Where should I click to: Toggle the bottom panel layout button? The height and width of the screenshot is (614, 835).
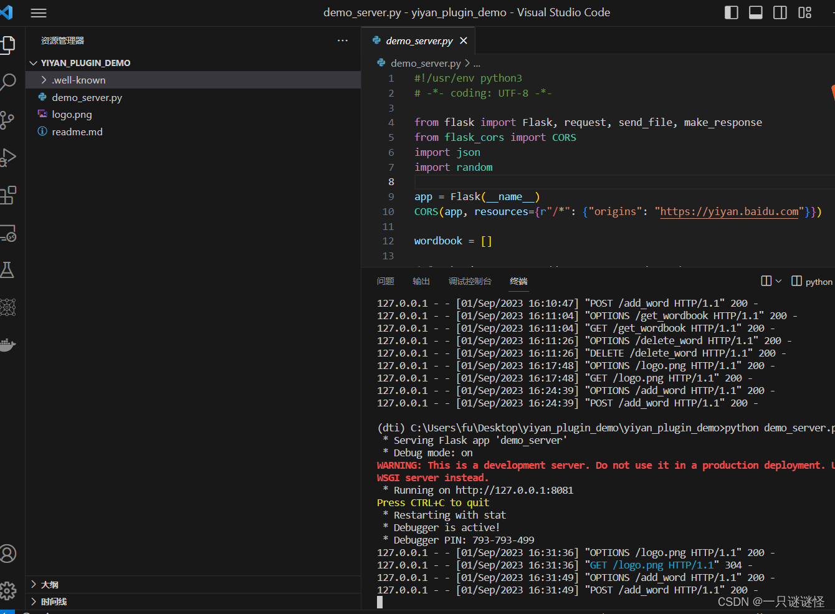(x=756, y=12)
